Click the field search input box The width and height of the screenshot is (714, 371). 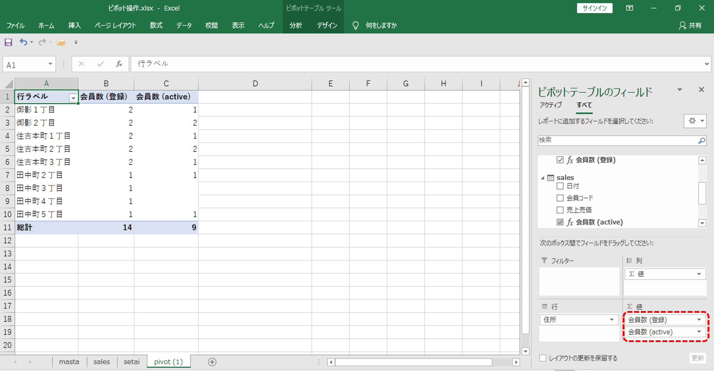(x=618, y=140)
